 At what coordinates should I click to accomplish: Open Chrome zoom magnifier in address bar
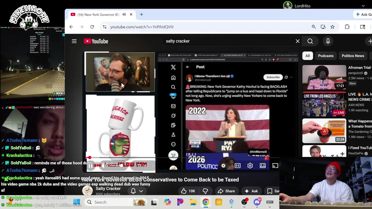pyautogui.click(x=314, y=27)
